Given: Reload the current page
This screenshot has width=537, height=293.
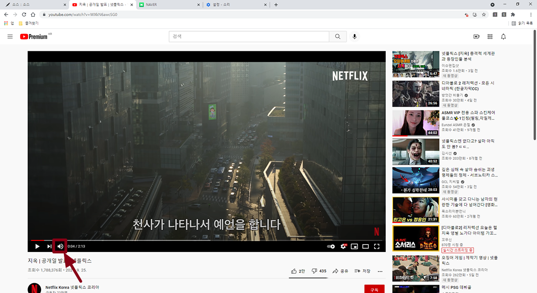Looking at the screenshot, I should (x=24, y=14).
